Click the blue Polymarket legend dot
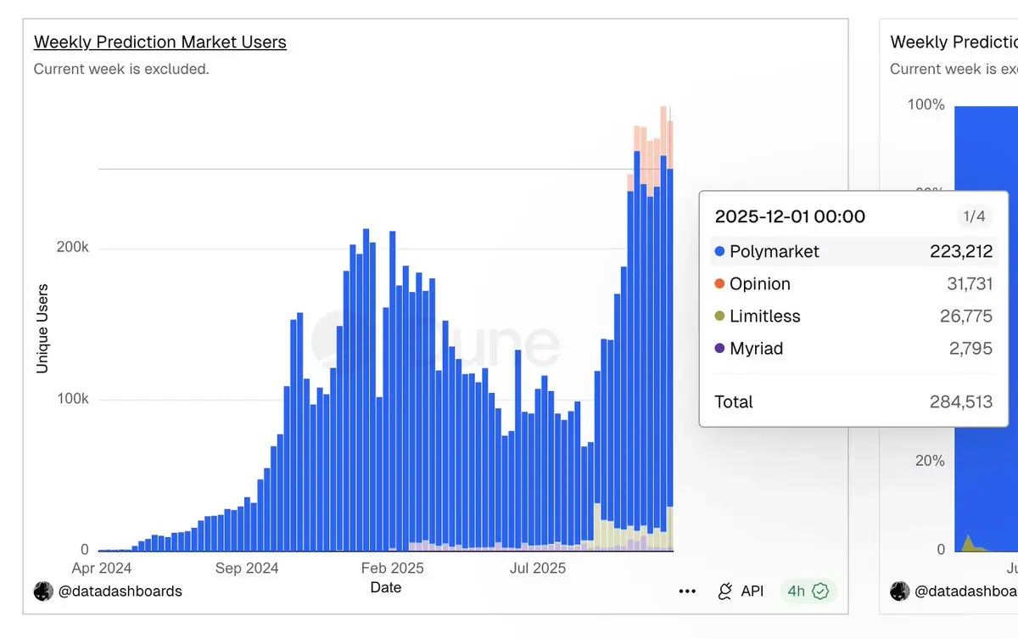This screenshot has height=639, width=1018. (720, 251)
